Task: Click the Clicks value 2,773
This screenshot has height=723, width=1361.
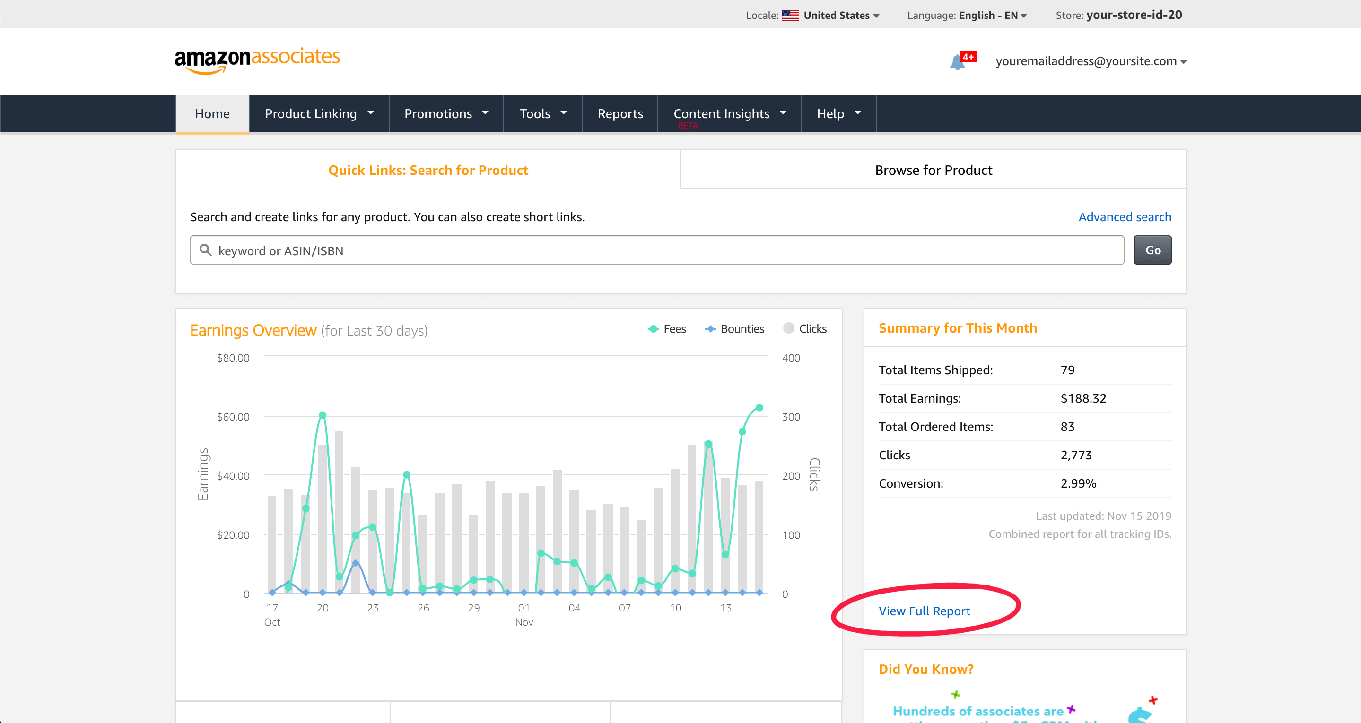Action: (x=1076, y=455)
